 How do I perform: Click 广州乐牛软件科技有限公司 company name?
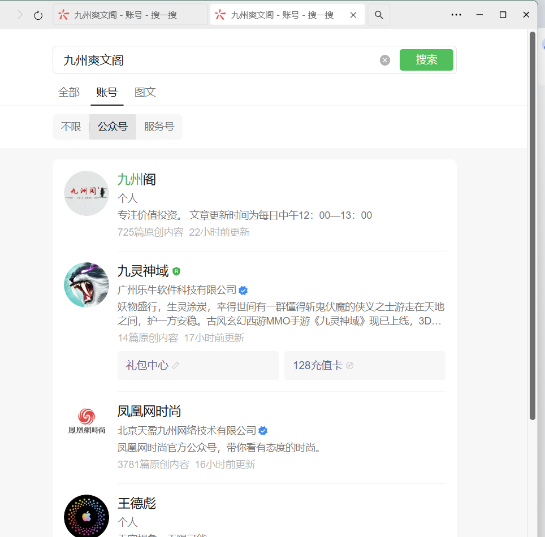[x=177, y=290]
